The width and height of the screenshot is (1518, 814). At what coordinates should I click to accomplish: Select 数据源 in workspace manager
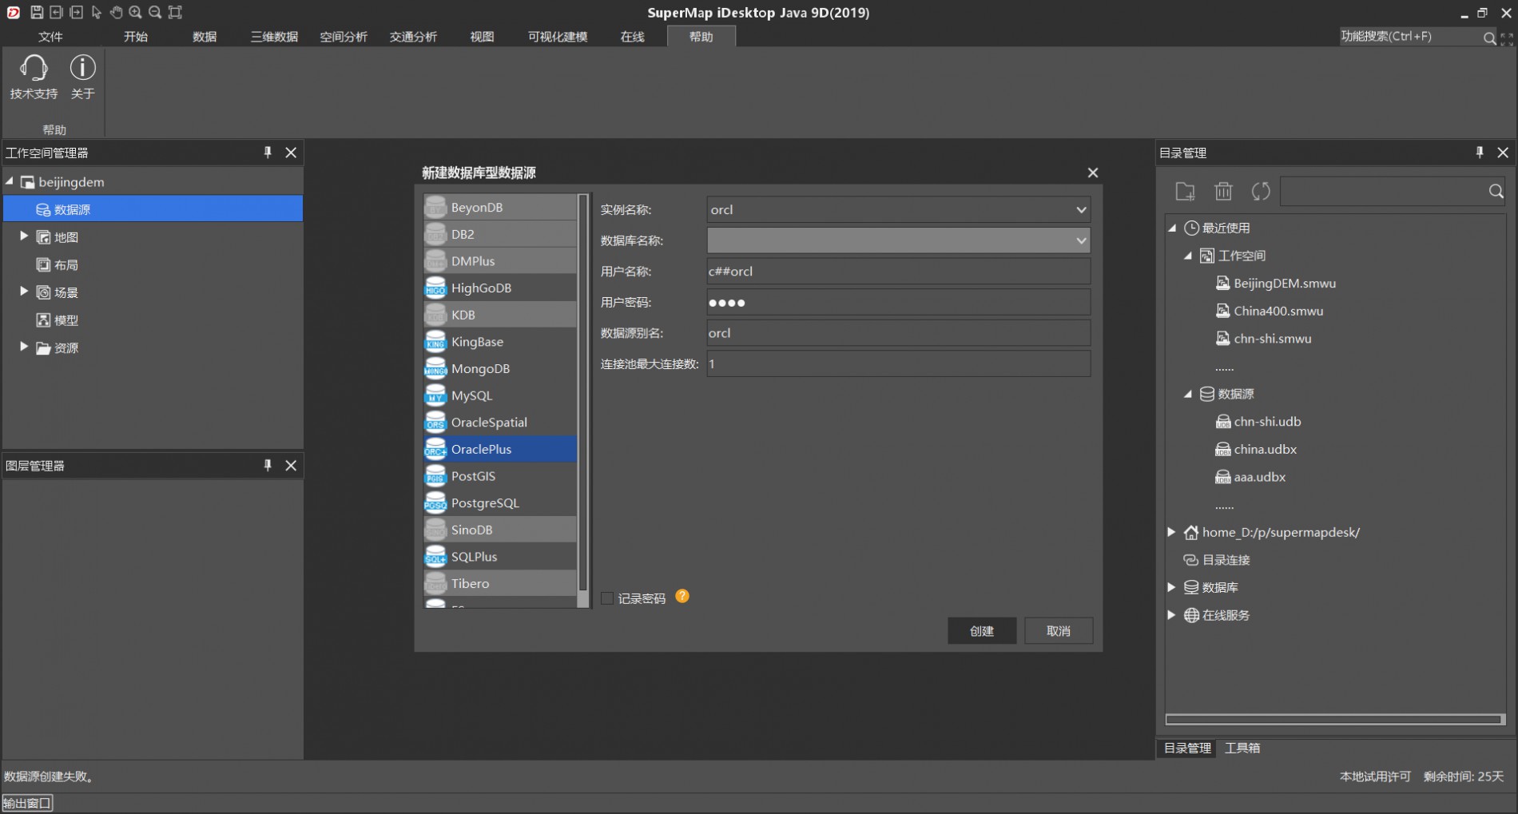point(153,209)
